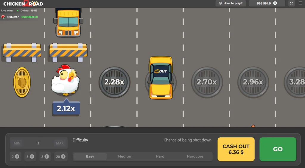Click the nzzb3247 username
The width and height of the screenshot is (305, 168).
coord(13,17)
